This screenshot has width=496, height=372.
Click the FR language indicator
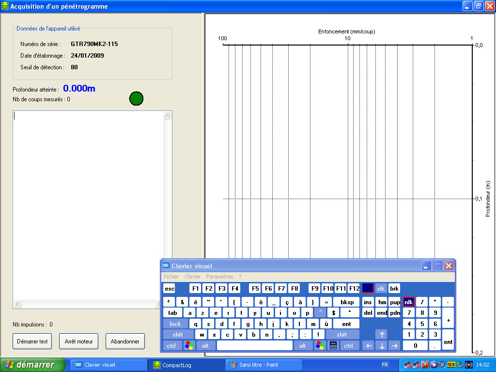click(385, 365)
